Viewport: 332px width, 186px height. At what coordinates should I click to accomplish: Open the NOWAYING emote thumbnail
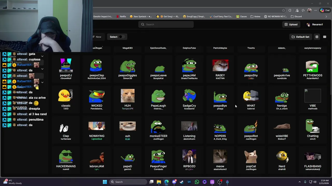[97, 126]
